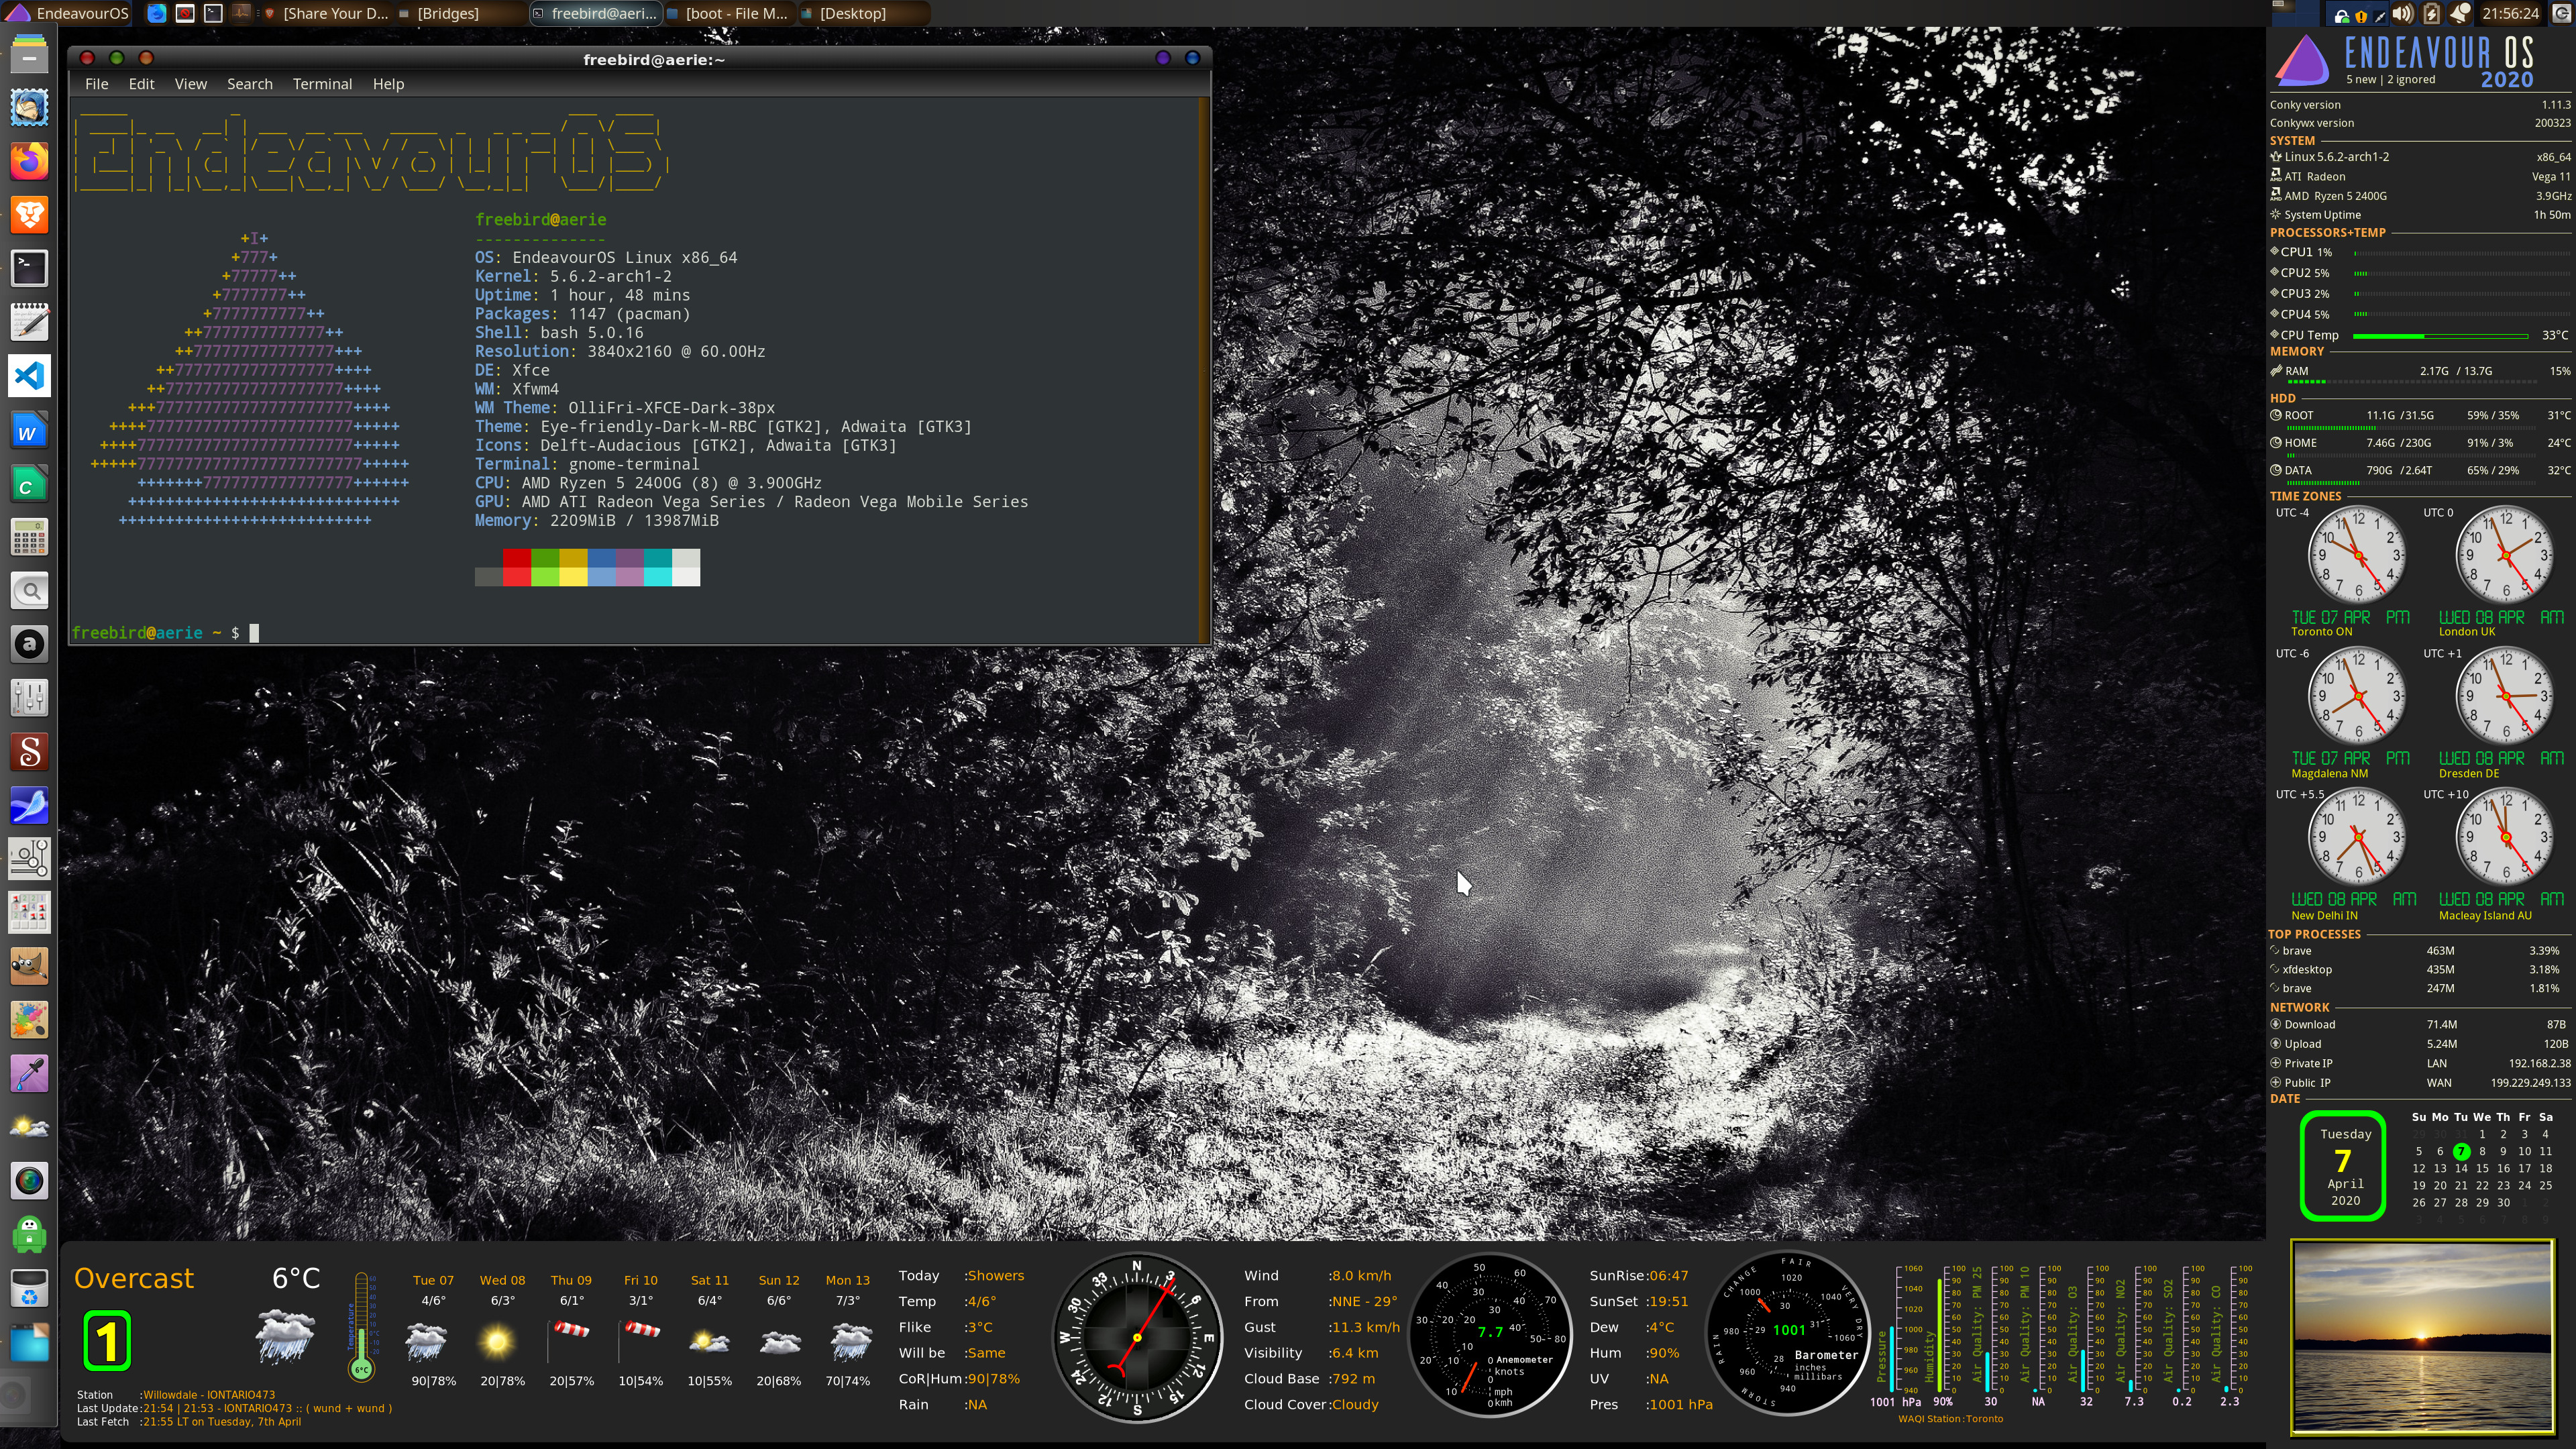Viewport: 2576px width, 1449px height.
Task: Click the 'Overcast' weather heading
Action: click(x=134, y=1278)
